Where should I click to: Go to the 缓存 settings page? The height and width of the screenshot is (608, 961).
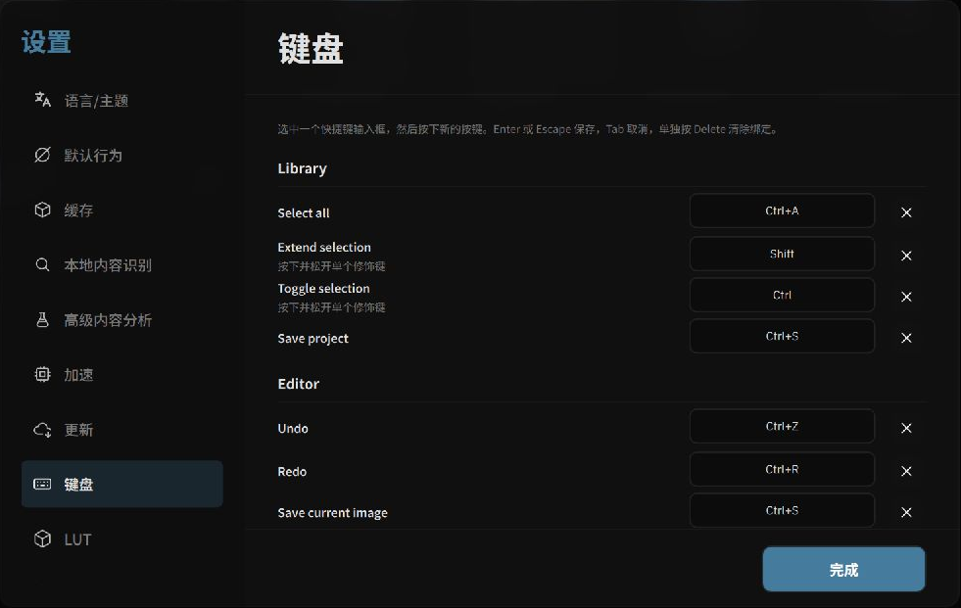(122, 210)
